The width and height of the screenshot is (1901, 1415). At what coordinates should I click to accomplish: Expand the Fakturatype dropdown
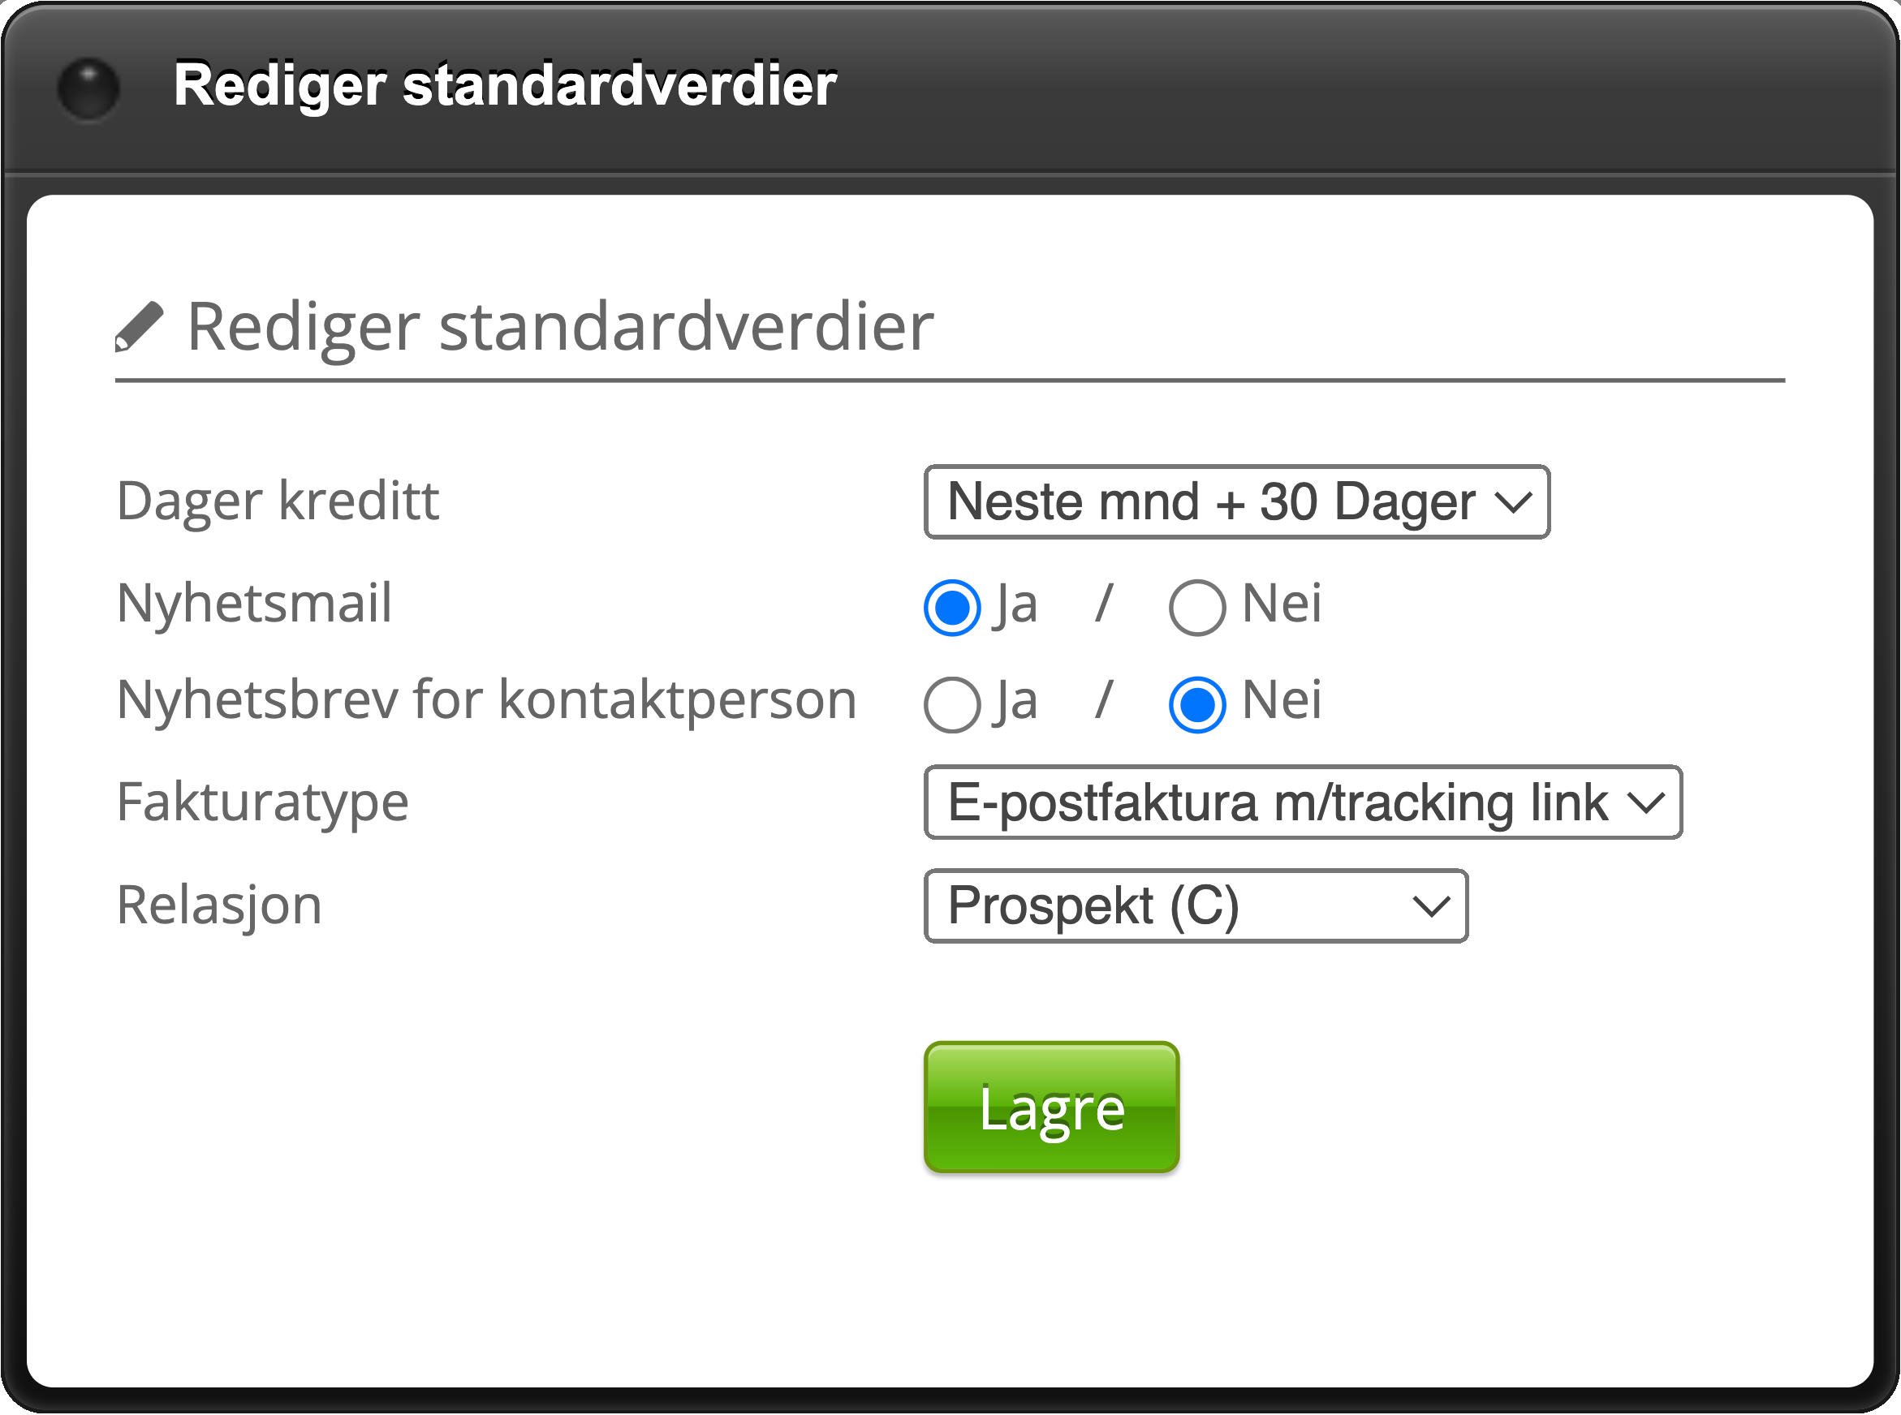[1302, 802]
